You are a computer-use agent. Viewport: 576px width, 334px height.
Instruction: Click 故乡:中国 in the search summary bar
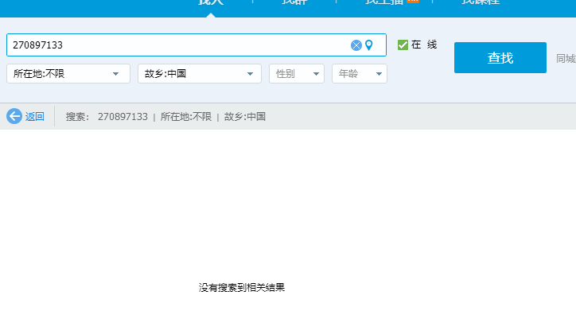pos(245,117)
